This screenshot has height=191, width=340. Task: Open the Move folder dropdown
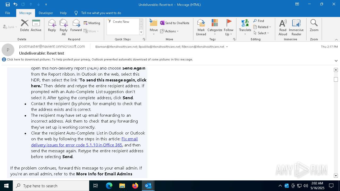pyautogui.click(x=154, y=27)
